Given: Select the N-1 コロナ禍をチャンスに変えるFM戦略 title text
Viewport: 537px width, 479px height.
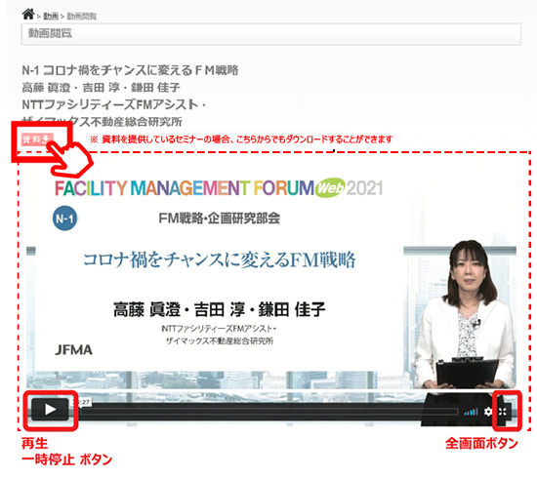Looking at the screenshot, I should pyautogui.click(x=130, y=70).
